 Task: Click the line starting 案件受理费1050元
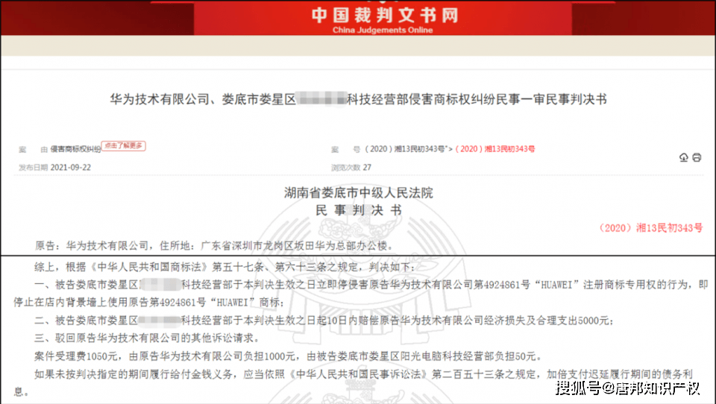pos(288,356)
